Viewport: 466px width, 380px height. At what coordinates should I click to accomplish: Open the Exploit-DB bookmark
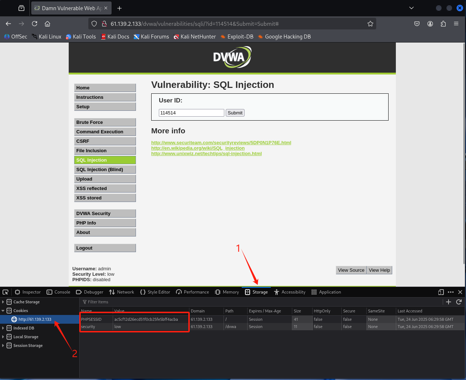[237, 36]
